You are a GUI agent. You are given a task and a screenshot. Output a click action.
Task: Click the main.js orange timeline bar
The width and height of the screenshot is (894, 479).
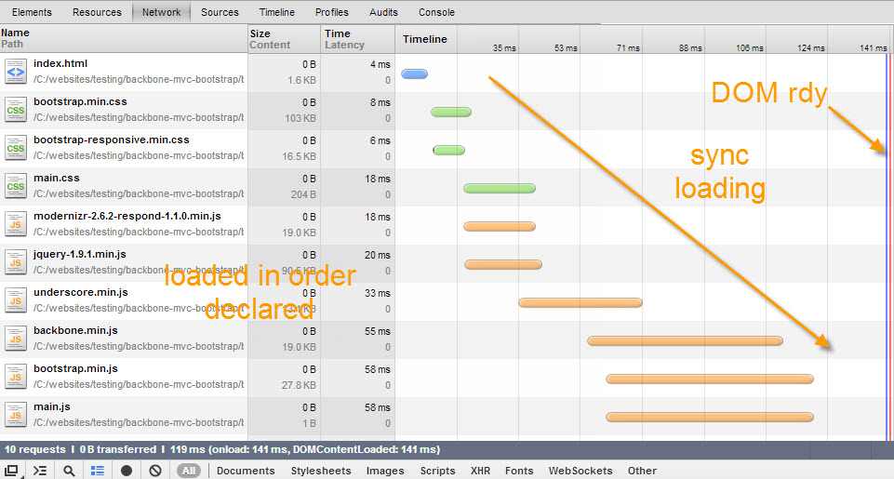710,418
